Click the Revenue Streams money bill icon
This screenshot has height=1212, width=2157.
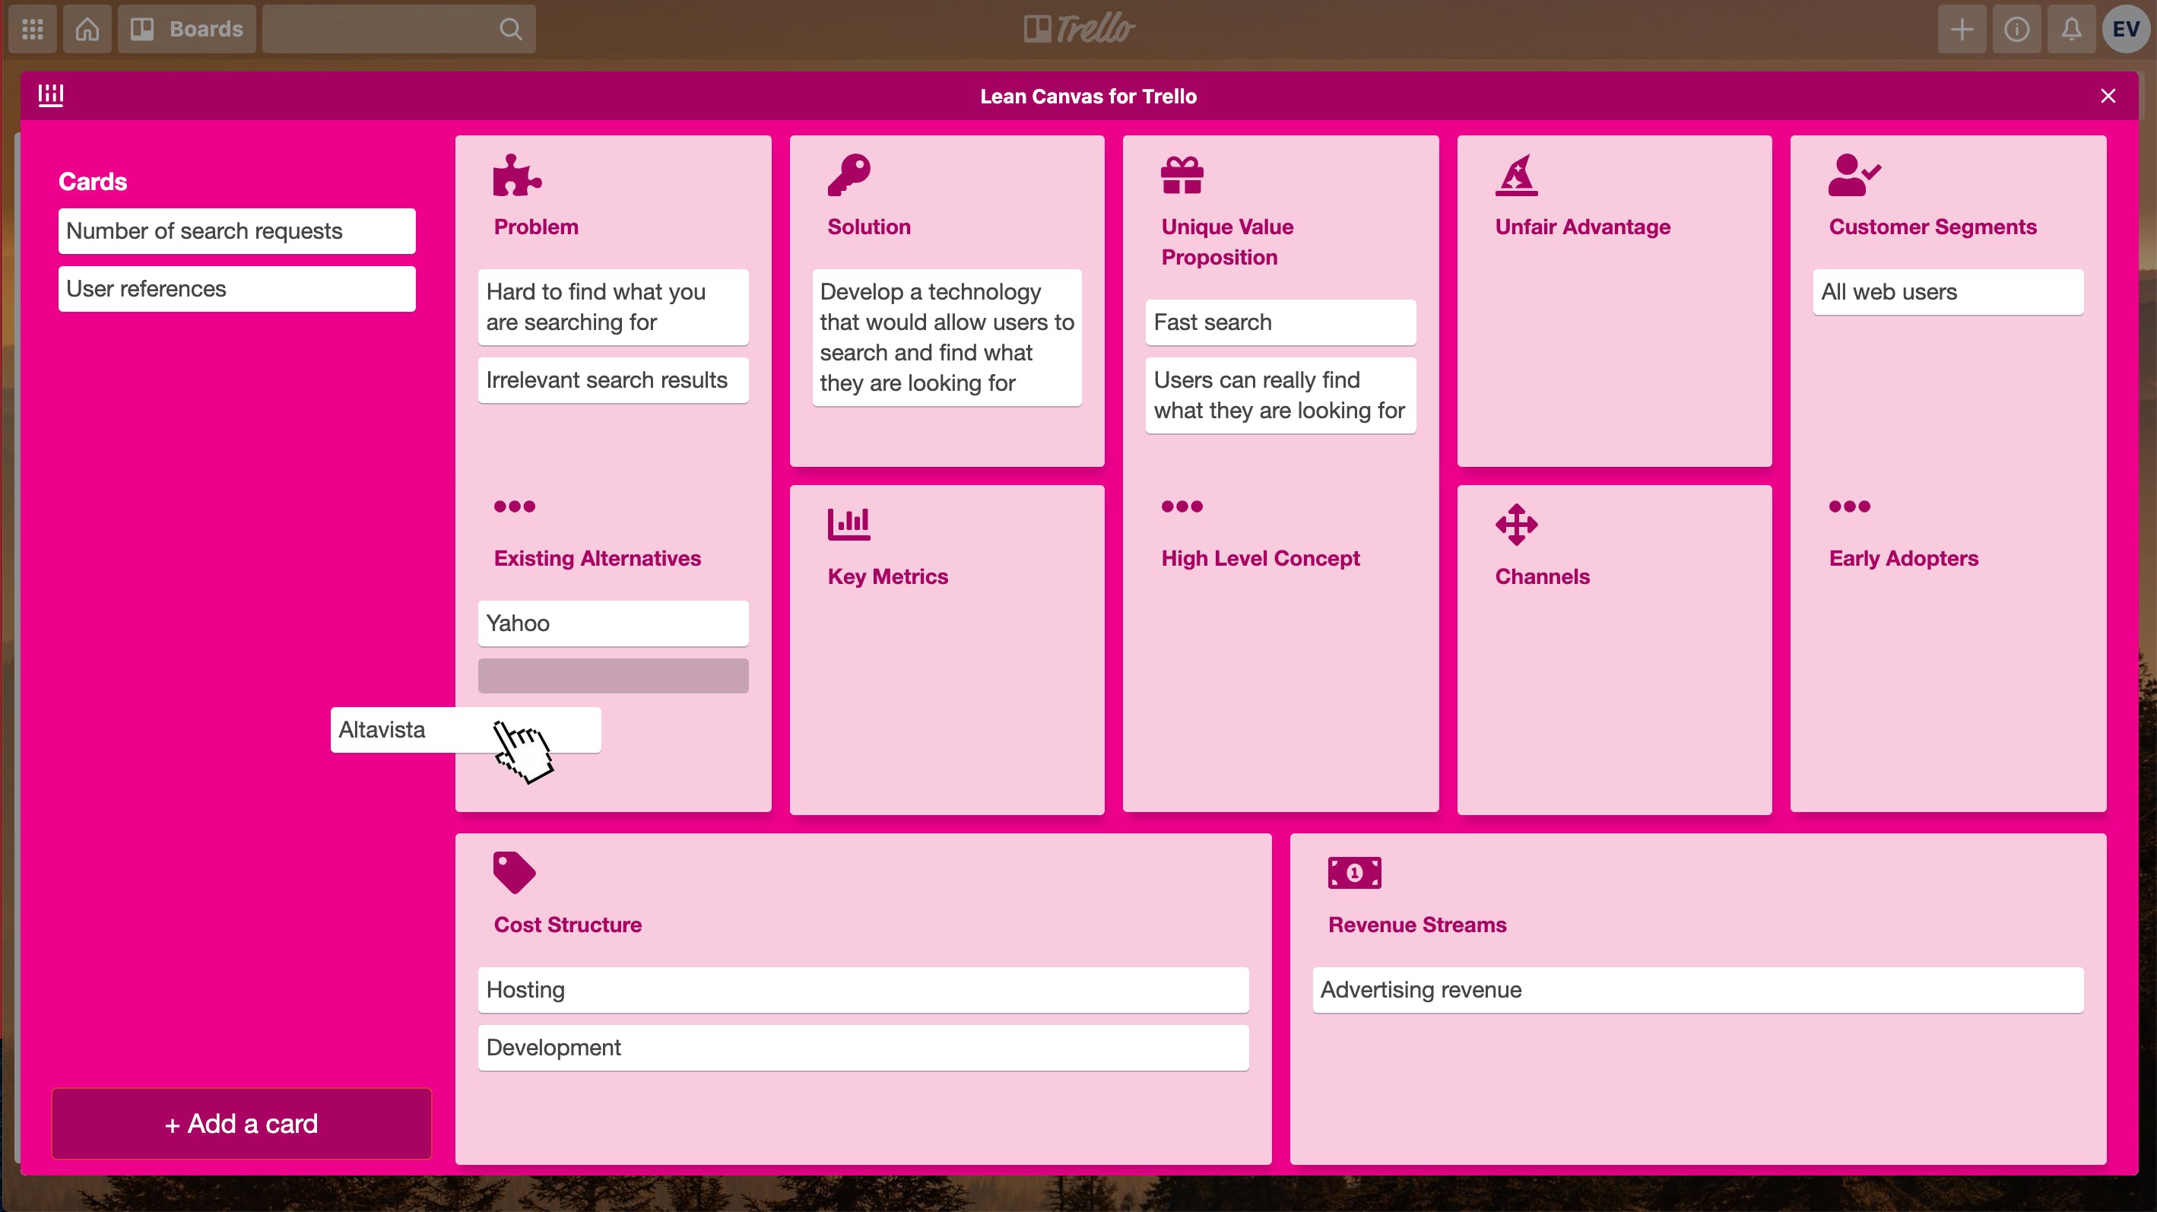point(1354,873)
